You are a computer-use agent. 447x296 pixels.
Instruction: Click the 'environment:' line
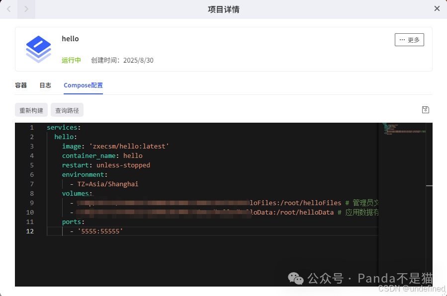(x=85, y=174)
